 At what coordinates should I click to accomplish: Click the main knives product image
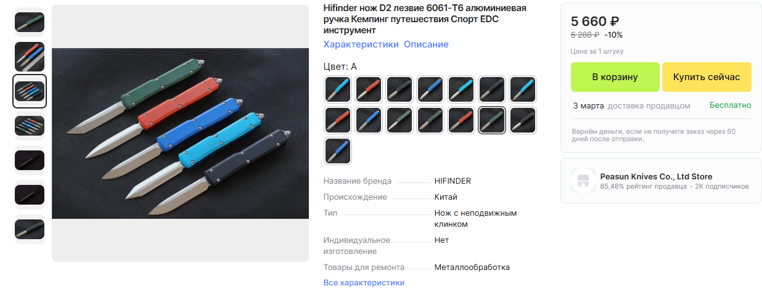tap(180, 133)
